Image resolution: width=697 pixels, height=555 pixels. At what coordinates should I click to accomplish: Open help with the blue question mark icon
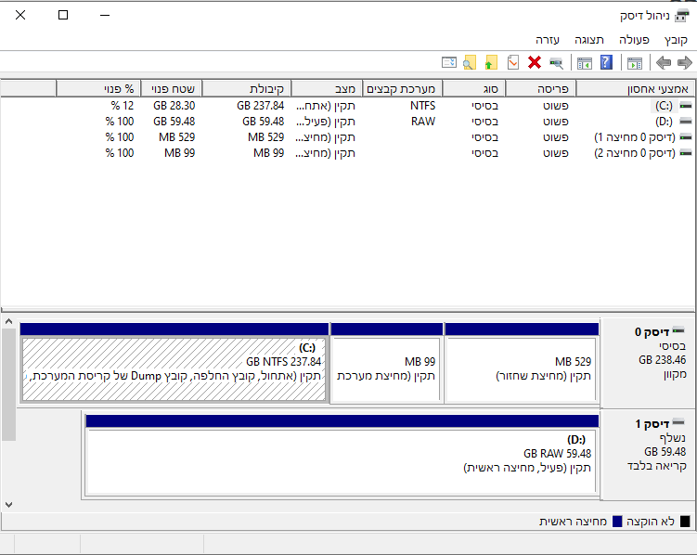point(606,63)
